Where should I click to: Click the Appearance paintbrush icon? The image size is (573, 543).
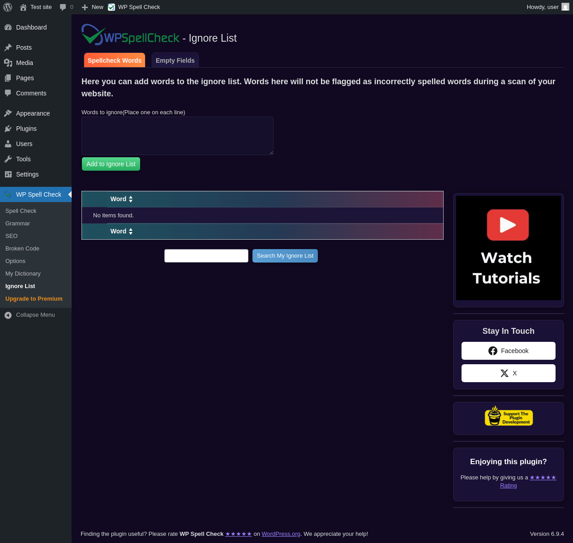pyautogui.click(x=8, y=113)
